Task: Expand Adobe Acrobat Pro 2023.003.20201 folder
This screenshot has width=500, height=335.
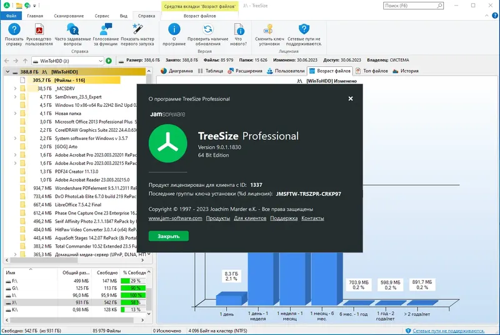Action: 15,154
